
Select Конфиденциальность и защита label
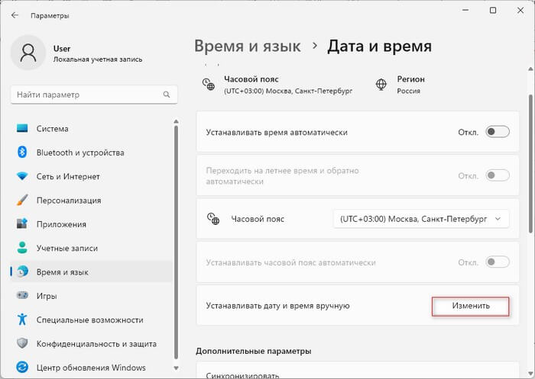pos(96,344)
